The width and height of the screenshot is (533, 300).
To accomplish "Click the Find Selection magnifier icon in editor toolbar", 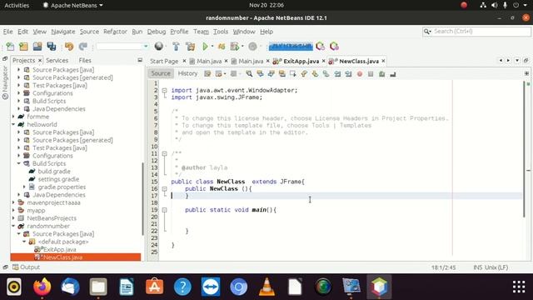I will point(249,74).
